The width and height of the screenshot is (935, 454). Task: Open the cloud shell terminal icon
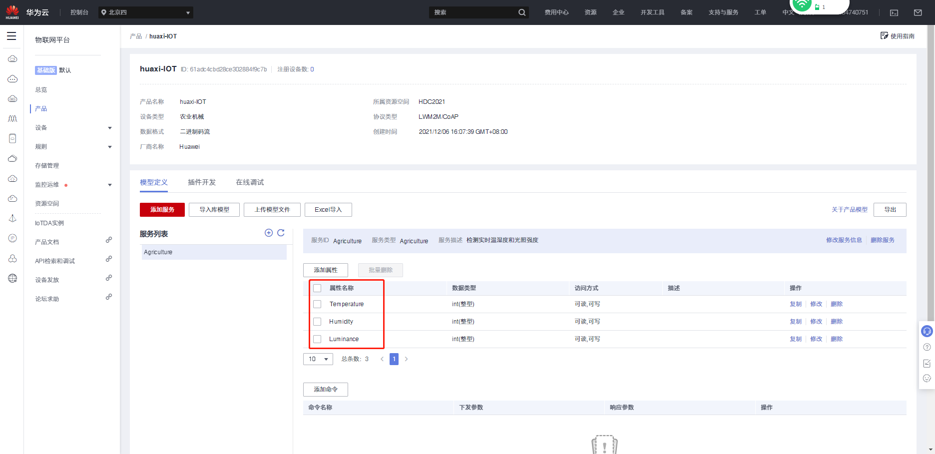tap(894, 12)
